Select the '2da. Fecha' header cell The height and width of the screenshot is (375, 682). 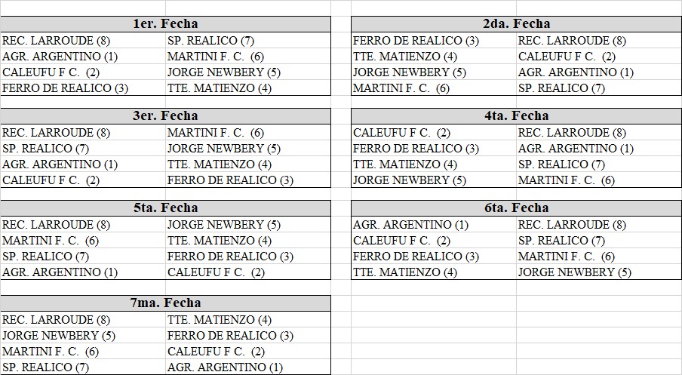click(x=516, y=24)
